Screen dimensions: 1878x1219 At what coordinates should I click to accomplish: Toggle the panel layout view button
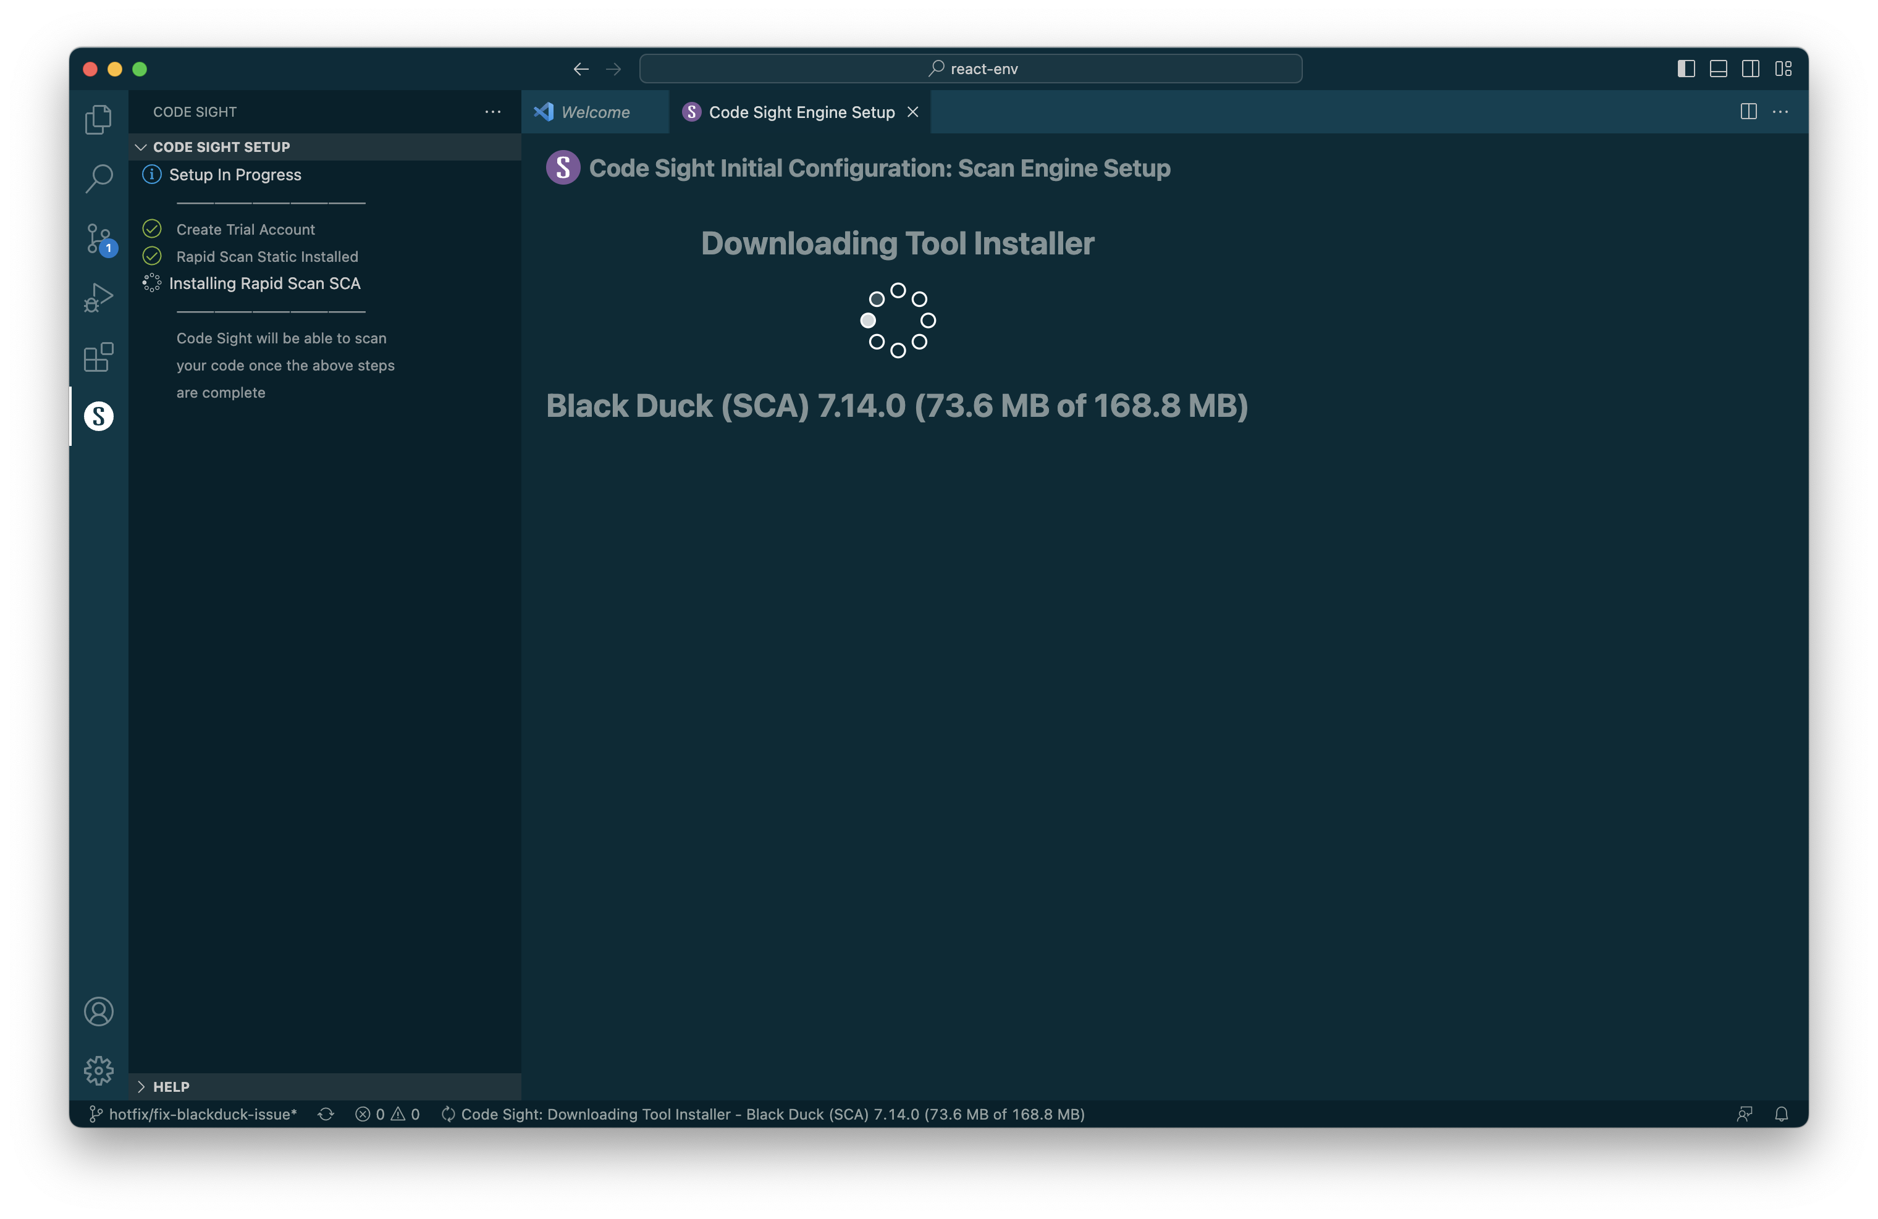coord(1719,67)
